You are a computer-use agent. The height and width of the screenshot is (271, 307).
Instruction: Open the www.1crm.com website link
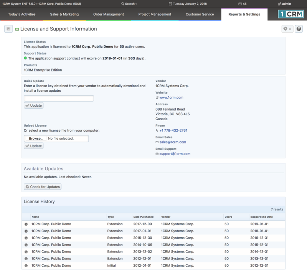pos(171,97)
